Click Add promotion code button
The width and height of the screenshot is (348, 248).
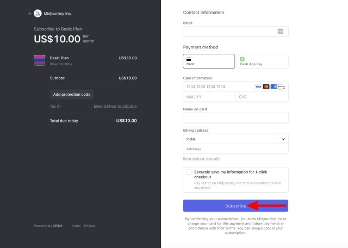coord(72,95)
